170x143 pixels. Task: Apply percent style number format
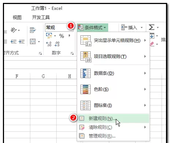(61, 36)
